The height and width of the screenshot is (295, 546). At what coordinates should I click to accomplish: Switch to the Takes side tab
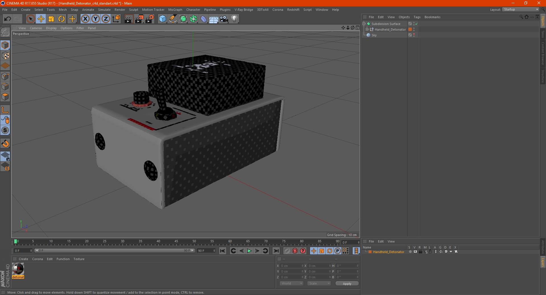(x=543, y=34)
